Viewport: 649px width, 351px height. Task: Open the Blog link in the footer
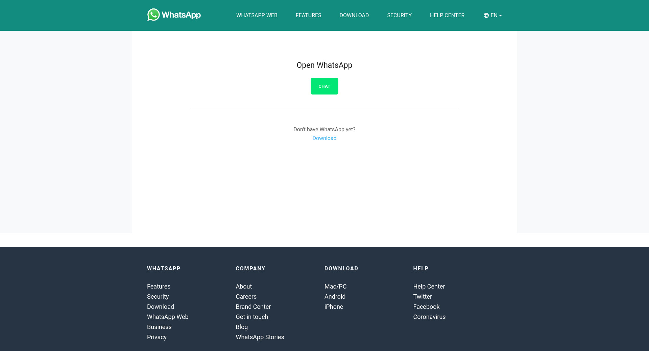(242, 327)
